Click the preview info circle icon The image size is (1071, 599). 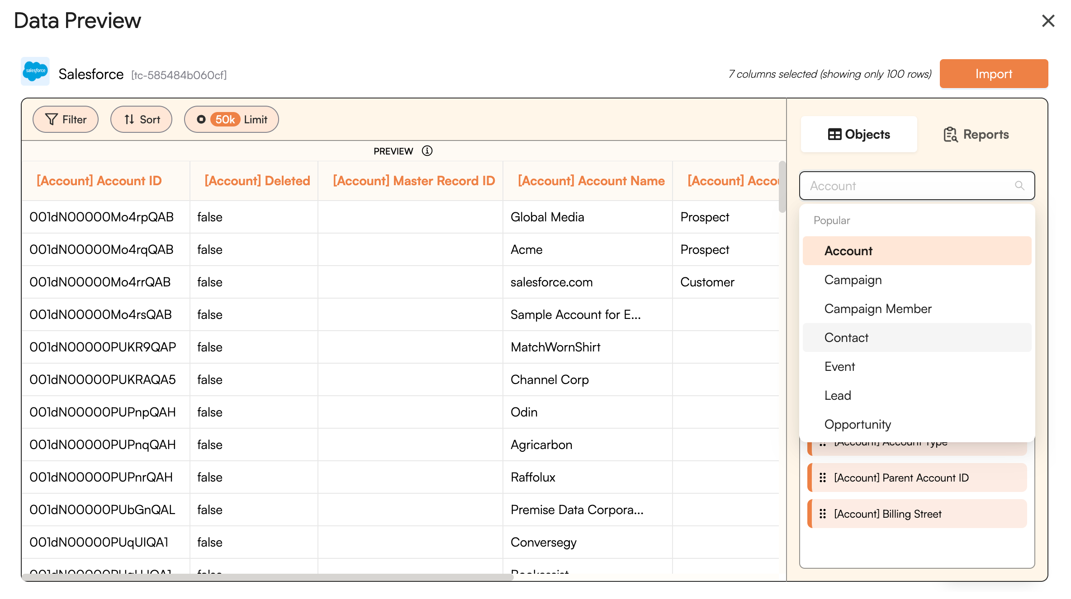[427, 151]
